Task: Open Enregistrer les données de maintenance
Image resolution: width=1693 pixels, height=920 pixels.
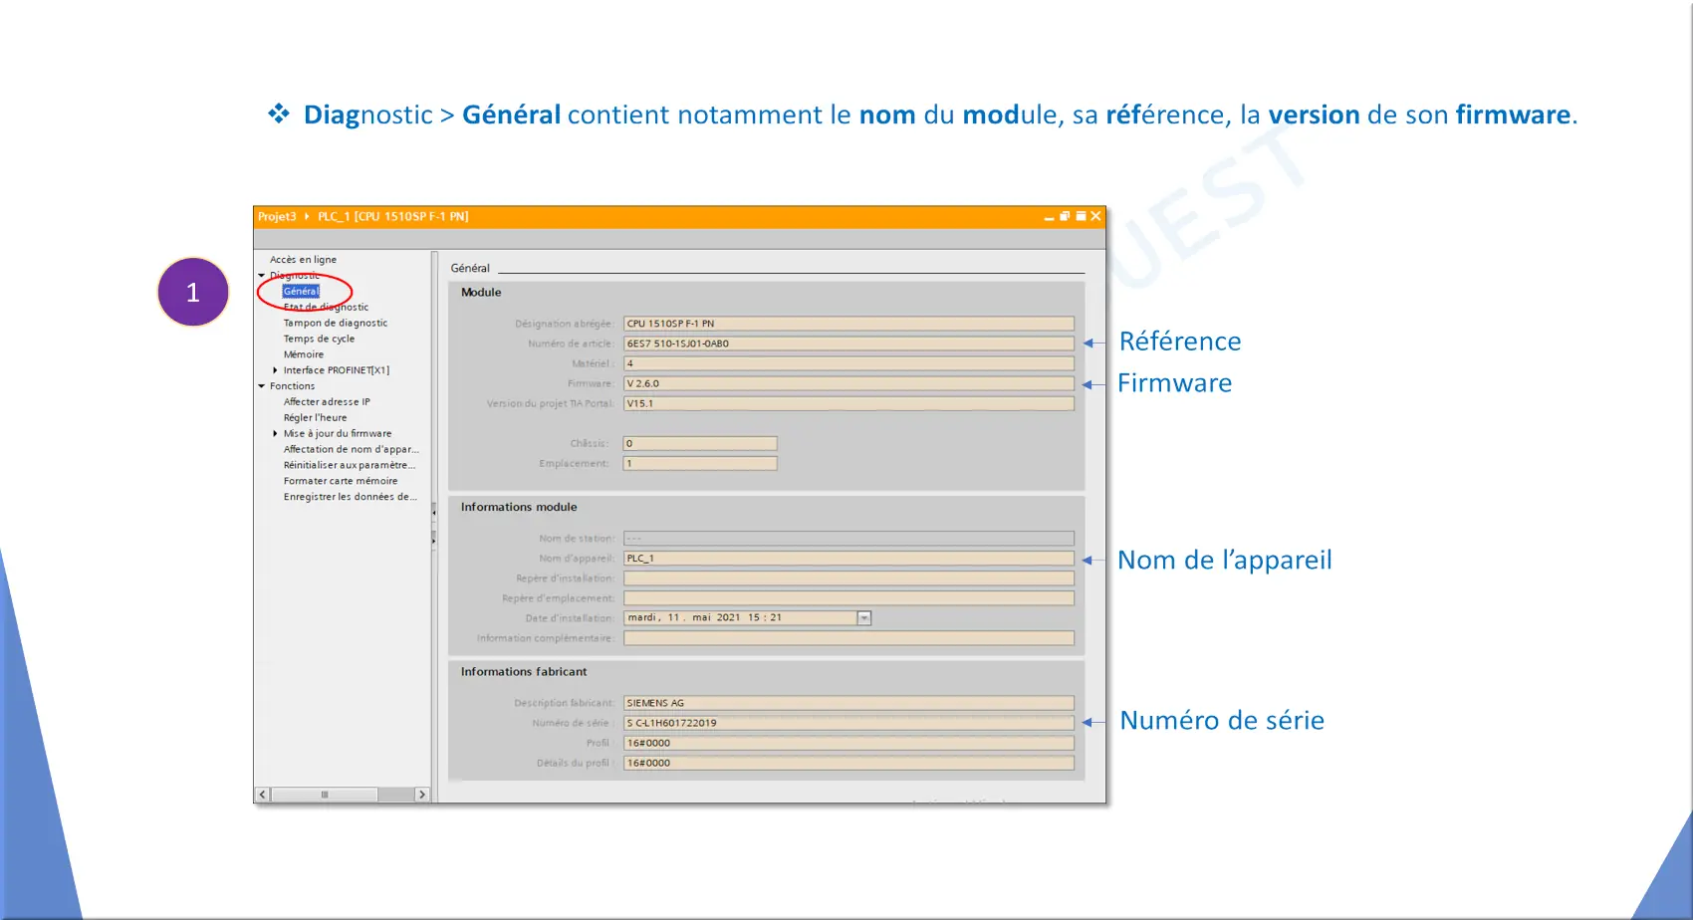Action: (350, 497)
